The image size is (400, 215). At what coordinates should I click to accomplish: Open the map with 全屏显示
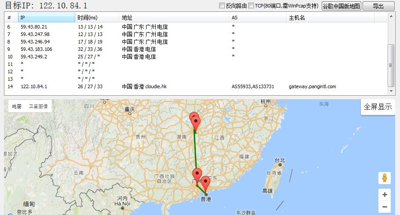(378, 107)
